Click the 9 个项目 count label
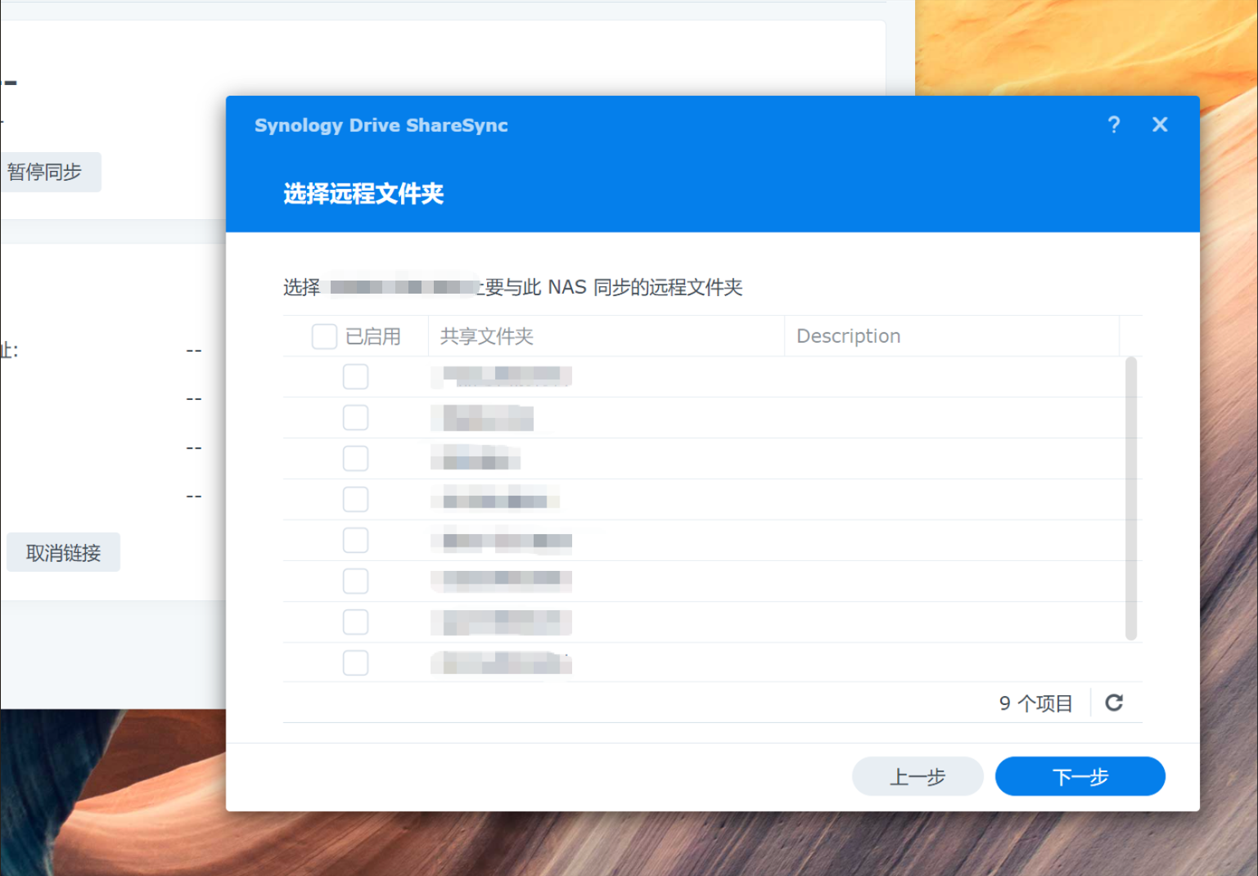 click(1035, 703)
